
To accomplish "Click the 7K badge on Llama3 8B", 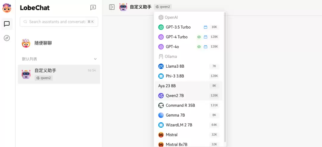I will [214, 66].
